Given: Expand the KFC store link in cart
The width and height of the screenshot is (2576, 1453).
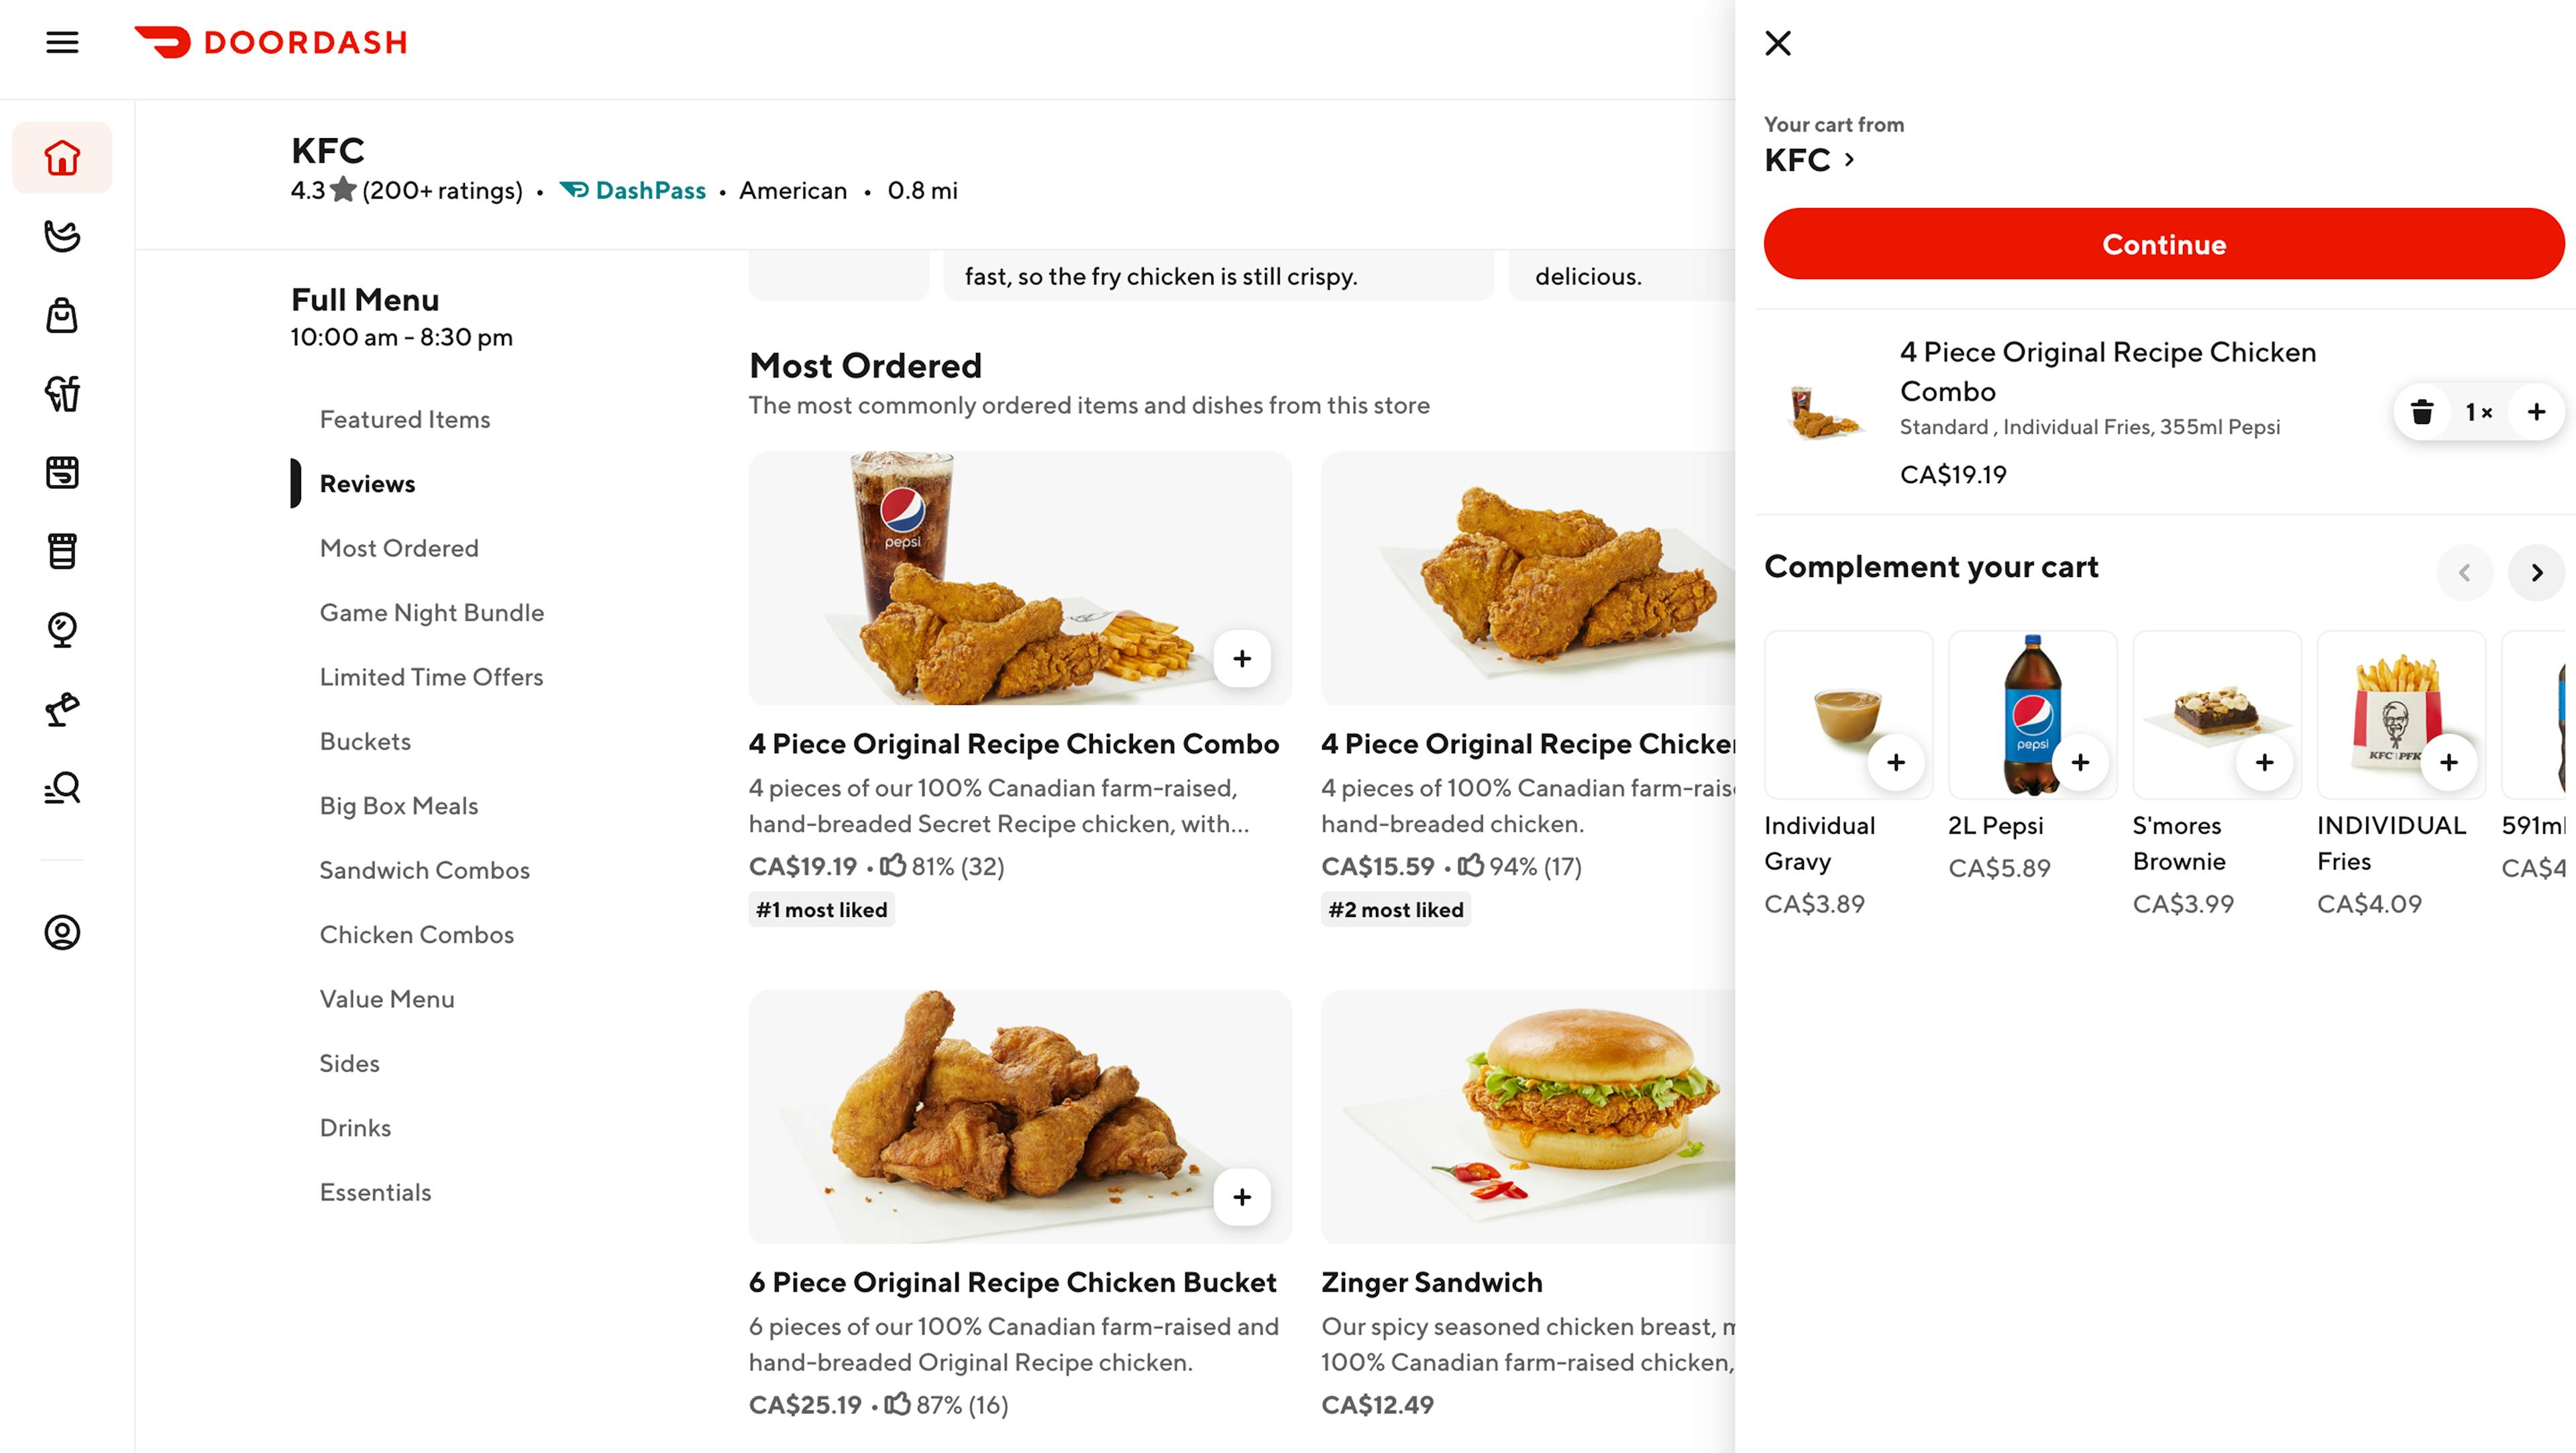Looking at the screenshot, I should (1810, 160).
